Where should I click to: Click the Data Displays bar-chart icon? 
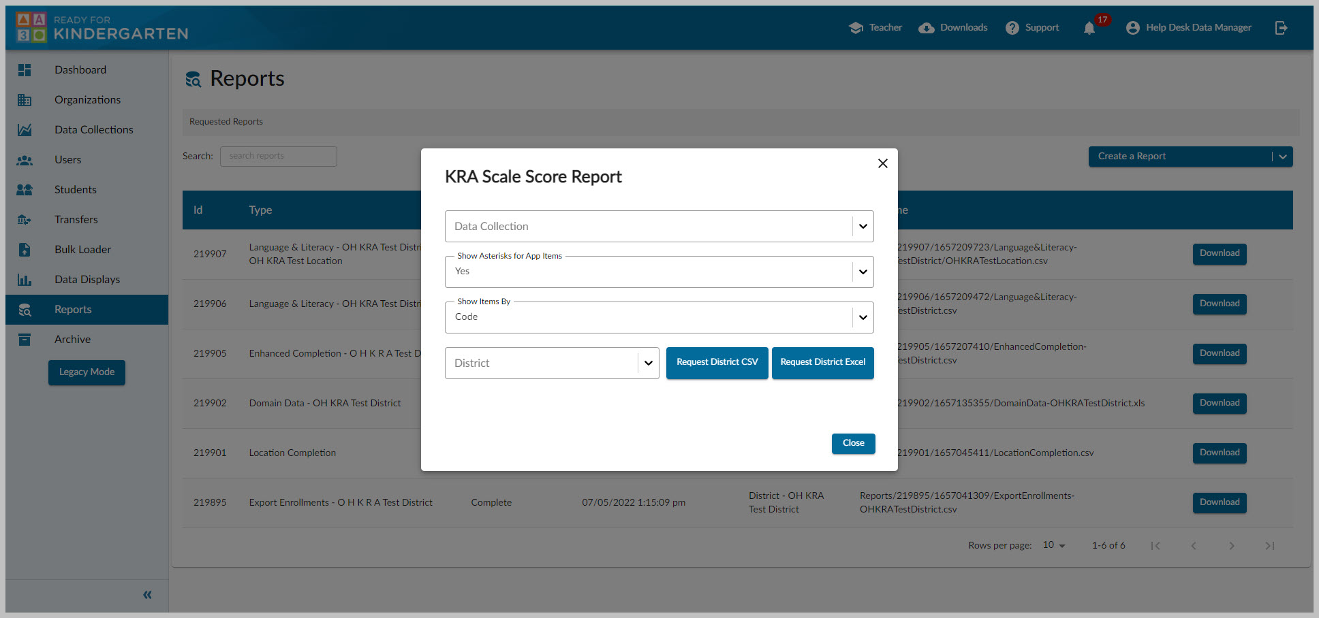coord(25,279)
